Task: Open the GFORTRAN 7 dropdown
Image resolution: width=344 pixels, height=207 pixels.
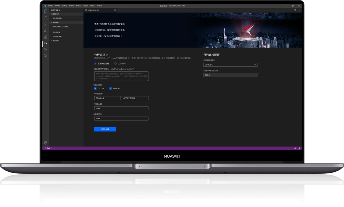Action: [135, 98]
